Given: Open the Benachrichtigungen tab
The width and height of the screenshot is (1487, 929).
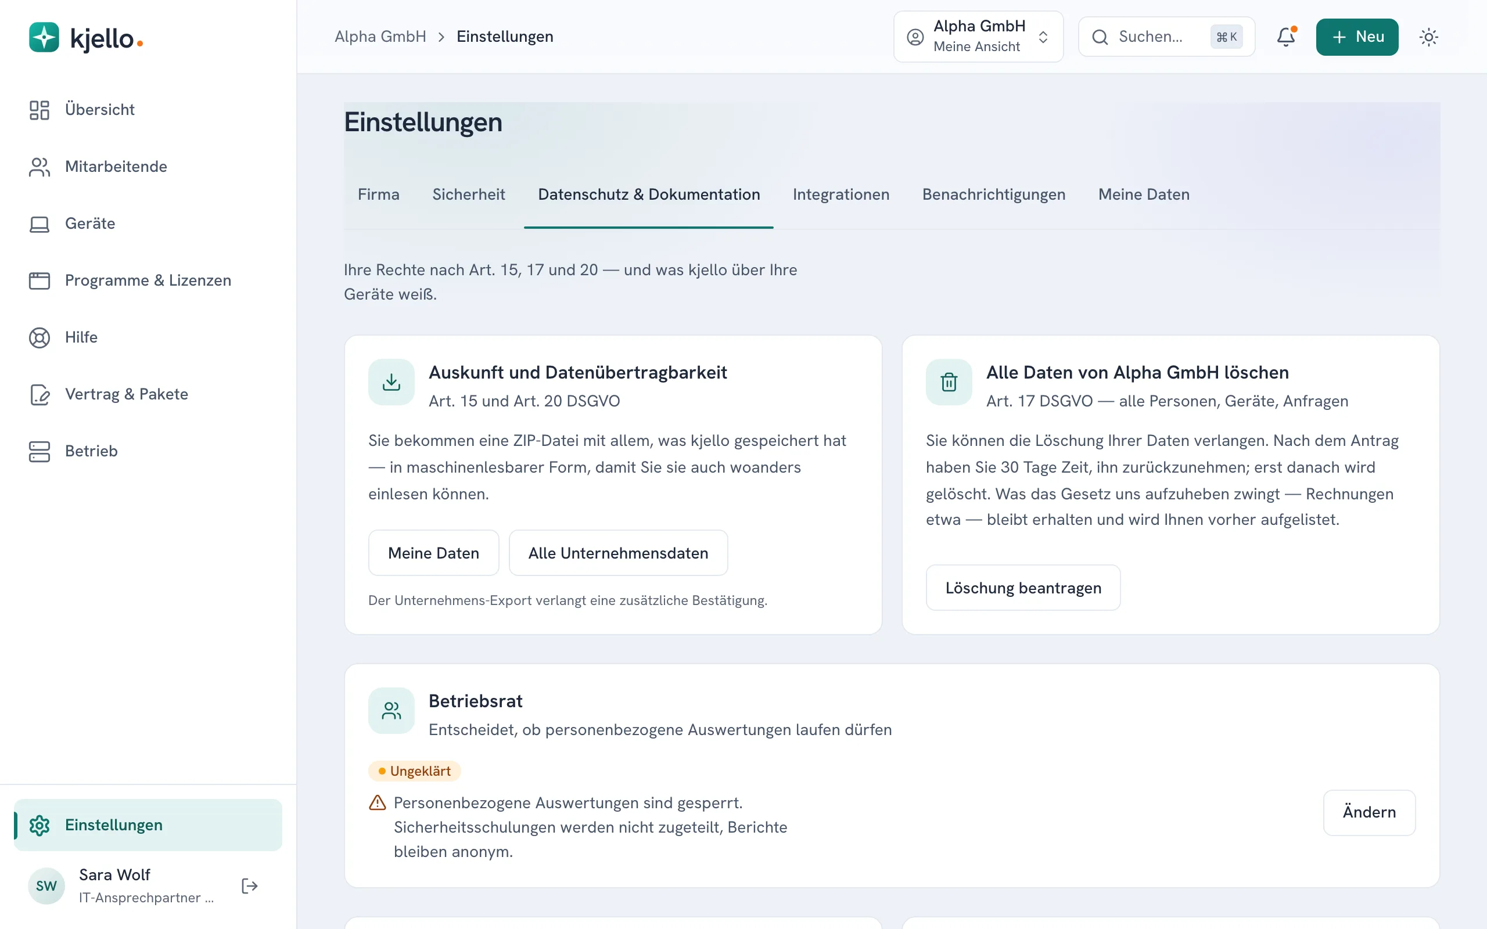Looking at the screenshot, I should click(994, 195).
